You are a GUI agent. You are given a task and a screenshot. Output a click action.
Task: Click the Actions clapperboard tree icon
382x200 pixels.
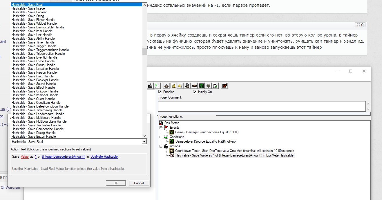[x=166, y=146]
